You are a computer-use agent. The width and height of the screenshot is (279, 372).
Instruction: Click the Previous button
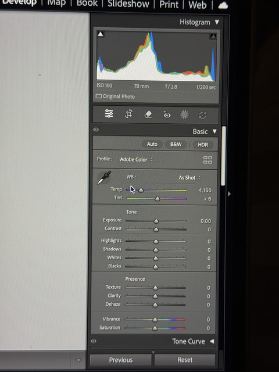(x=121, y=360)
